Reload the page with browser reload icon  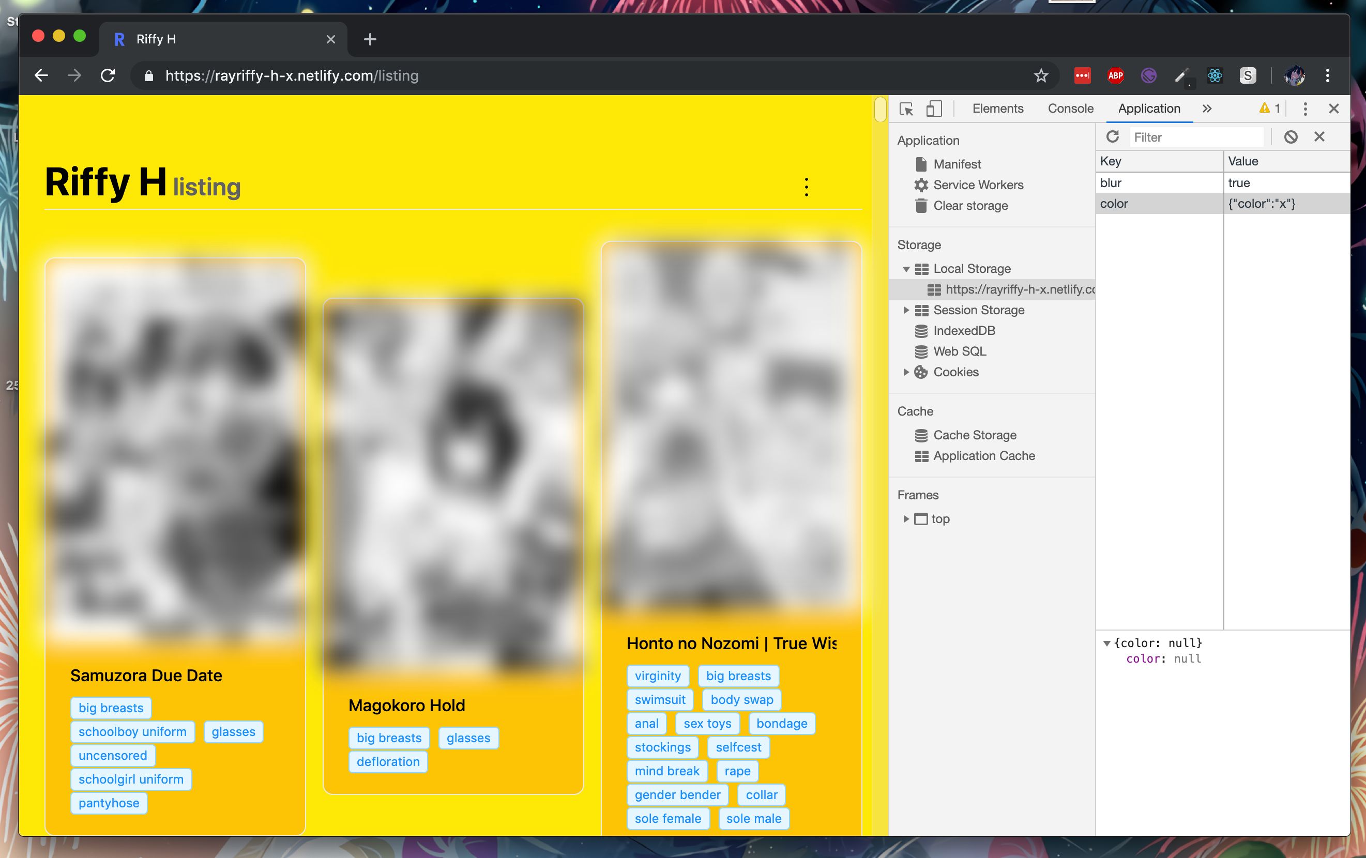pyautogui.click(x=108, y=75)
